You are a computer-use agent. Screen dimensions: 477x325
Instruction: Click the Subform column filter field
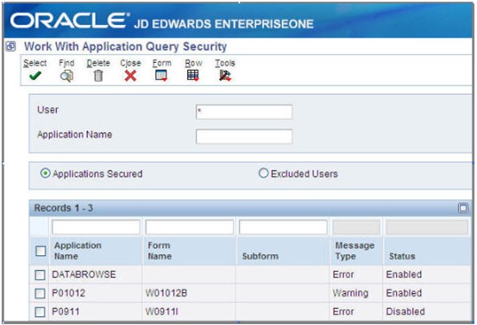click(x=283, y=227)
